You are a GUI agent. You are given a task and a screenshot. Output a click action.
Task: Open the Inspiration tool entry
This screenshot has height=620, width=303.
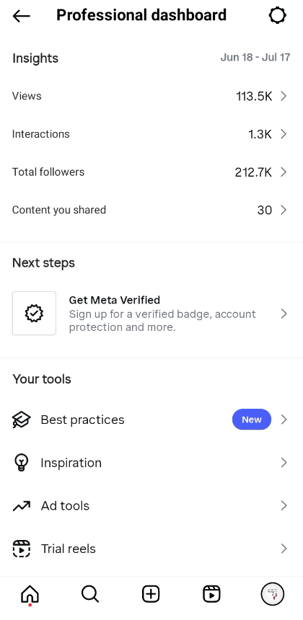click(151, 463)
